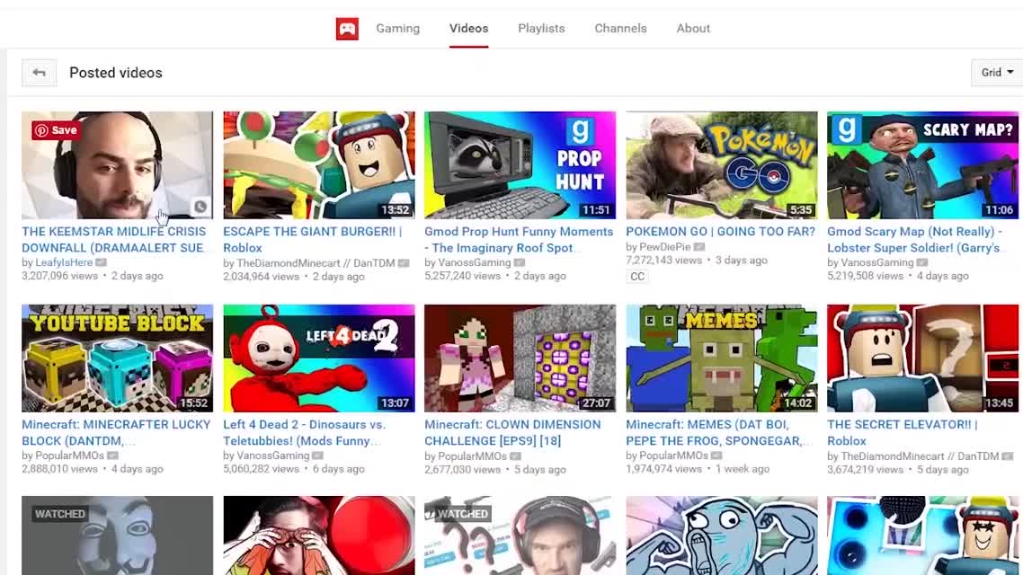This screenshot has width=1023, height=575.
Task: Play the Giant Burger Roblox thumbnail
Action: (319, 165)
